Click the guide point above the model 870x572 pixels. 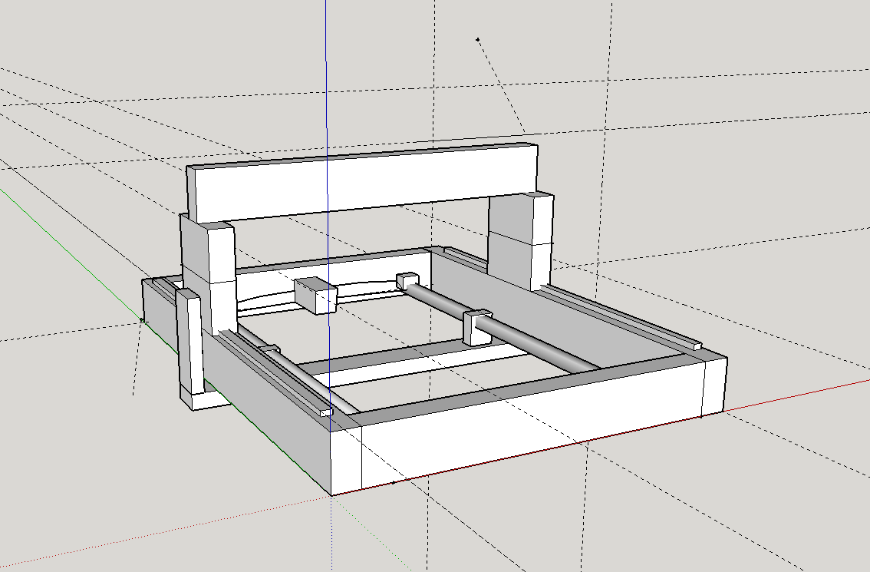(x=478, y=39)
